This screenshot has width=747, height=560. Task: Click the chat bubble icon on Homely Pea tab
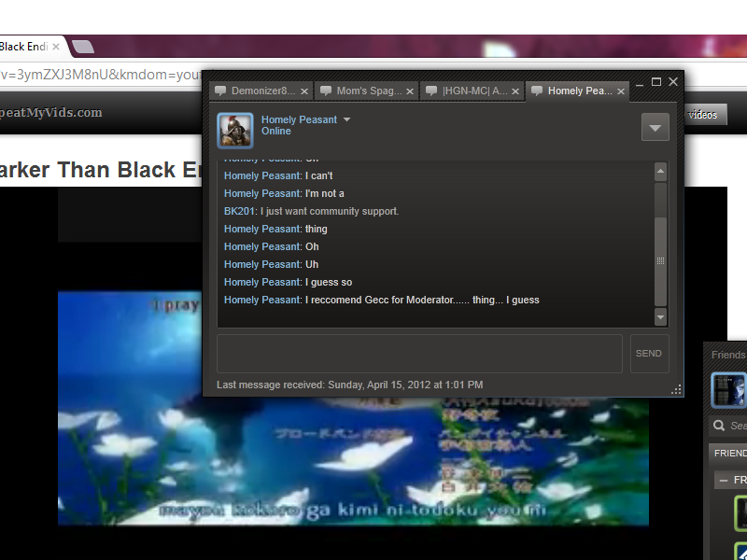coord(536,91)
